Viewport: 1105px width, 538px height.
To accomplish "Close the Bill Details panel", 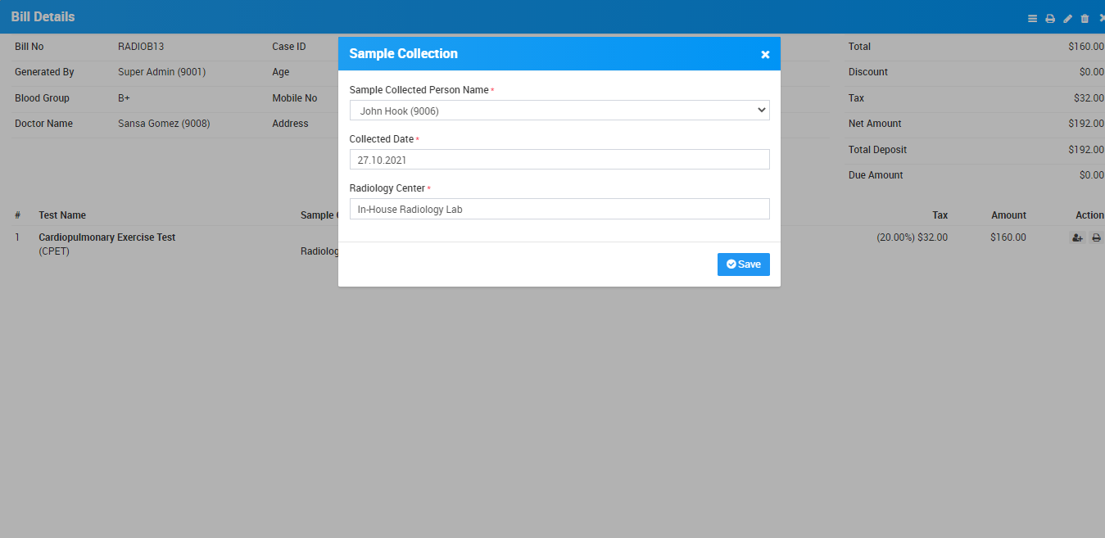I will pyautogui.click(x=1101, y=18).
